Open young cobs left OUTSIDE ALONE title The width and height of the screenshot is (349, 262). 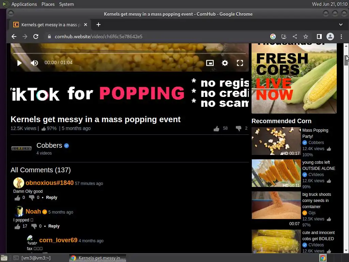319,165
